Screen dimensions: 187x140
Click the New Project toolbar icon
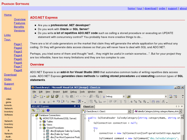[34, 97]
